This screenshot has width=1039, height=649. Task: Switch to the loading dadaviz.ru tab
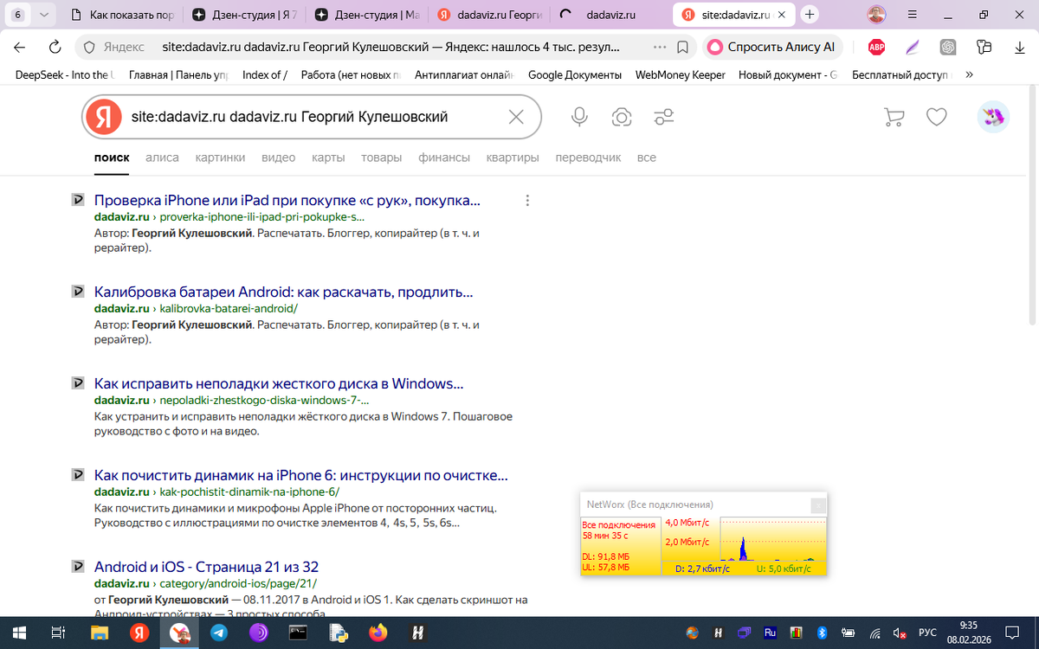[611, 14]
